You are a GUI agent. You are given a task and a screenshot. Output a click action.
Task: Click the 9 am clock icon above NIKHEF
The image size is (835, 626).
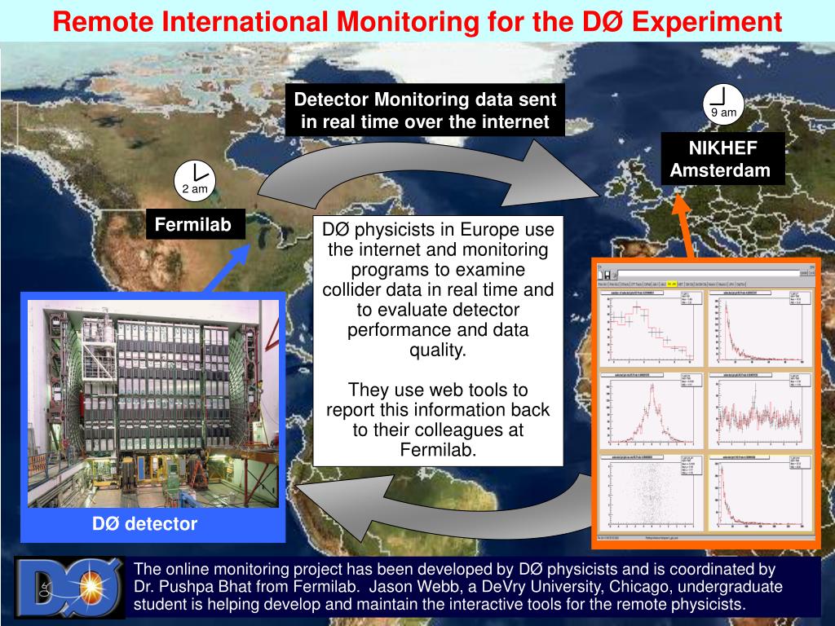tap(723, 104)
